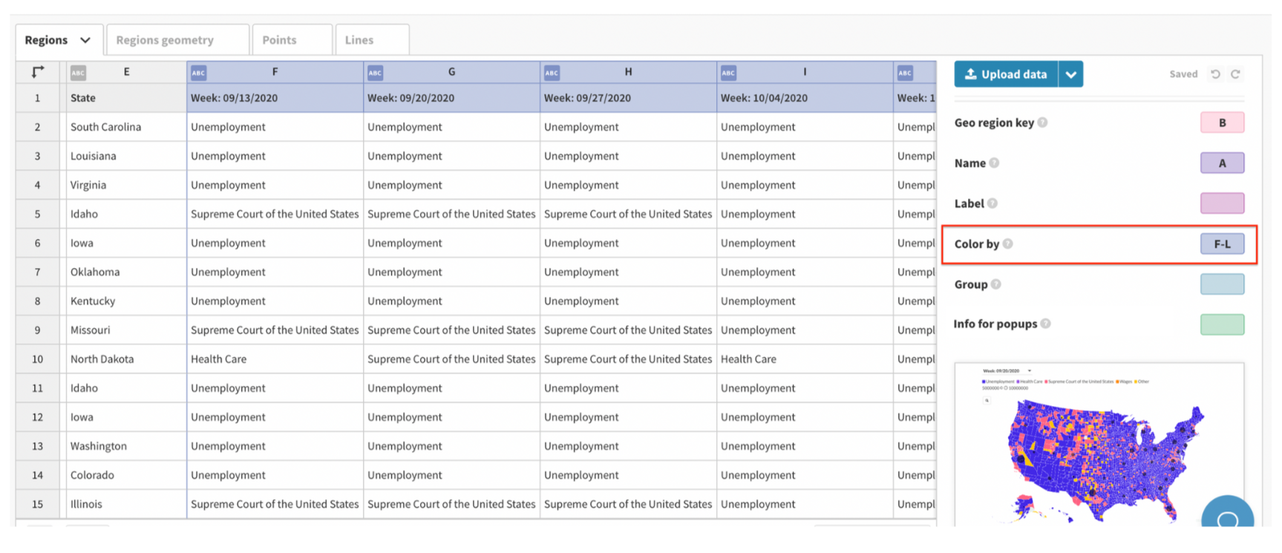Click Health Care in North Dakota's column F
This screenshot has height=553, width=1282.
tap(275, 359)
